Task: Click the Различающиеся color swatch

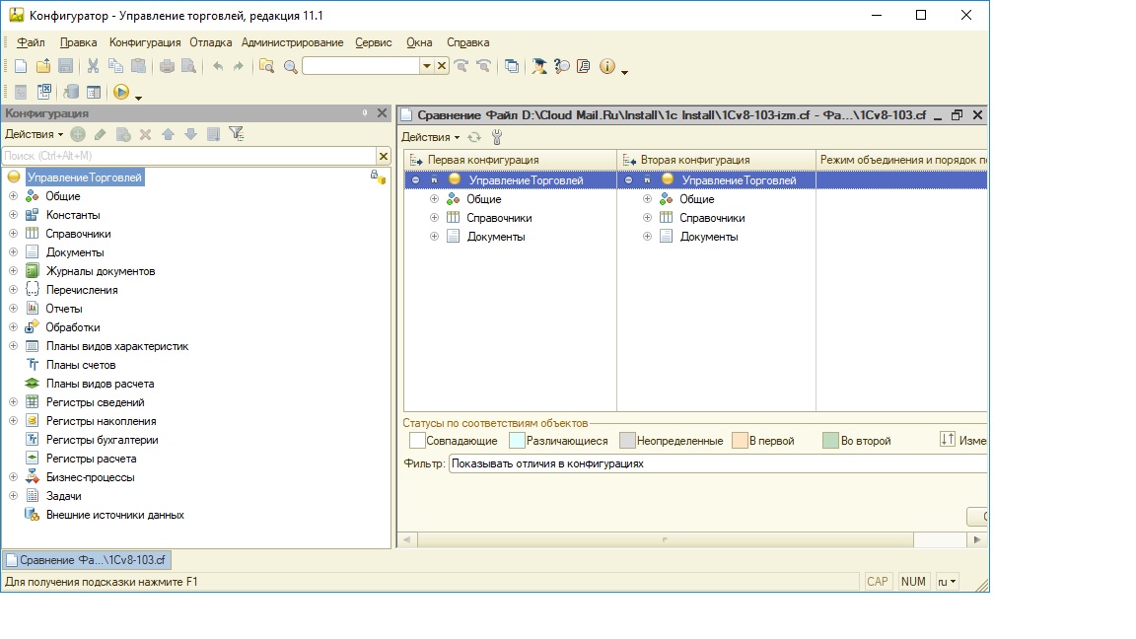Action: pyautogui.click(x=516, y=441)
